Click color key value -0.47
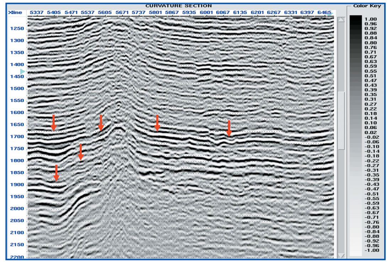Image resolution: width=391 pixels, height=263 pixels. [x=372, y=189]
